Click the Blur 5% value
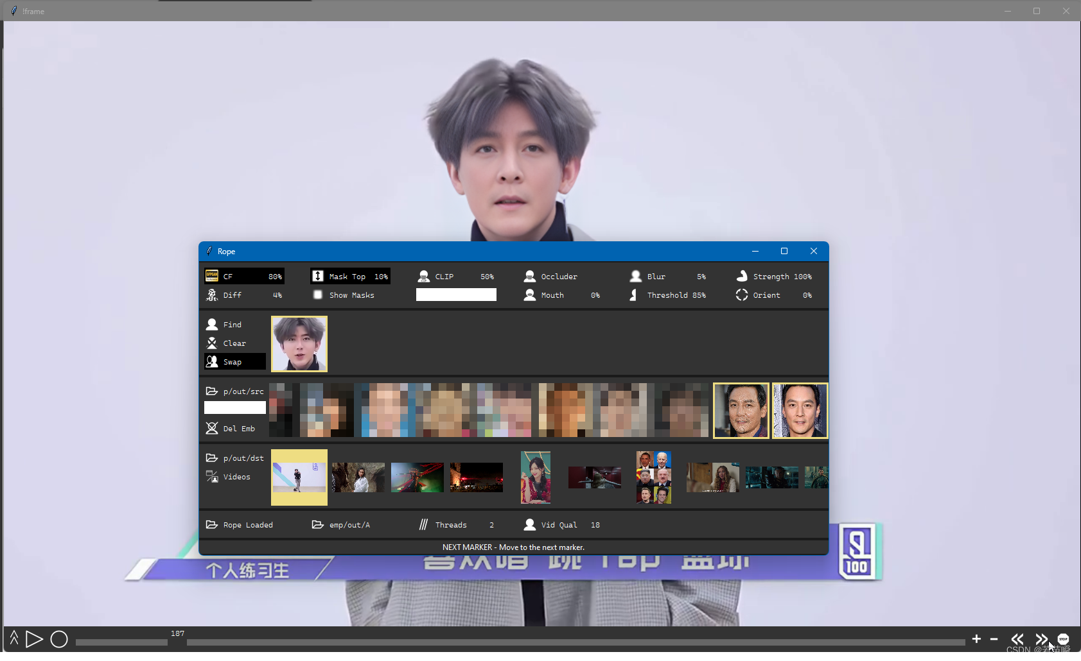 701,277
